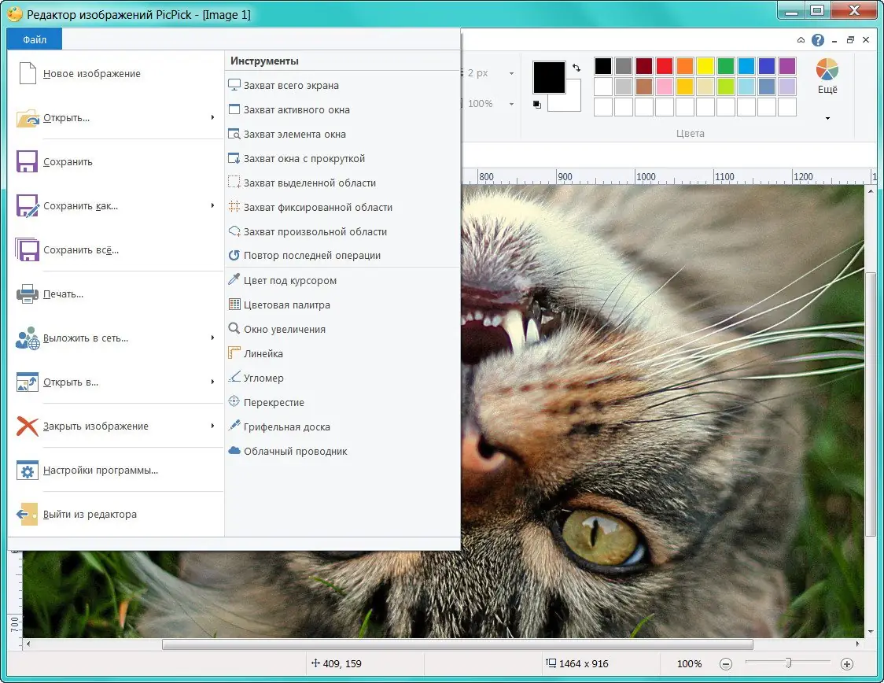
Task: Click the Open folder icon
Action: pyautogui.click(x=27, y=118)
